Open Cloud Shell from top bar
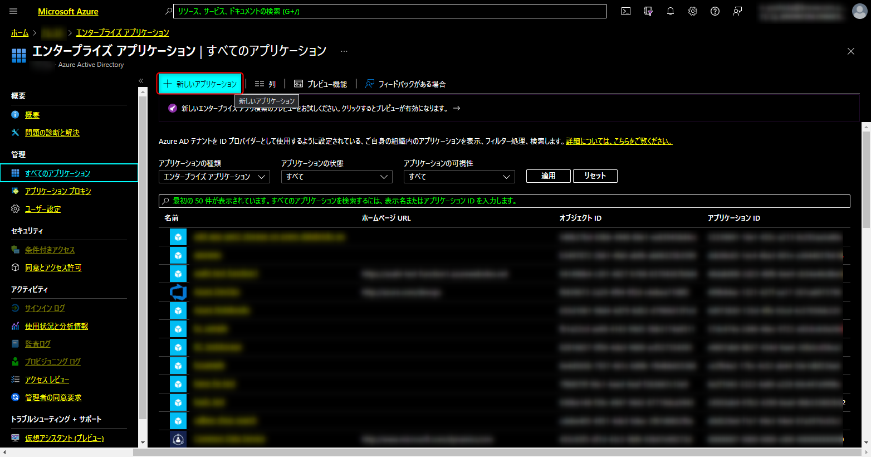 626,11
